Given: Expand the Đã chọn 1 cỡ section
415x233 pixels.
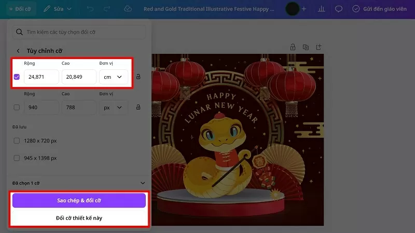Looking at the screenshot, I should click(143, 183).
